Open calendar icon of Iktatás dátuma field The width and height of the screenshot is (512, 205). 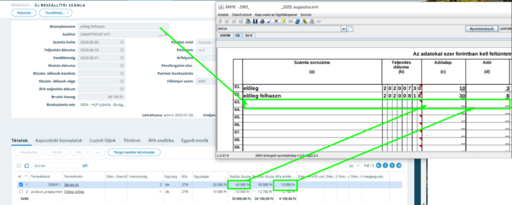pos(122,65)
